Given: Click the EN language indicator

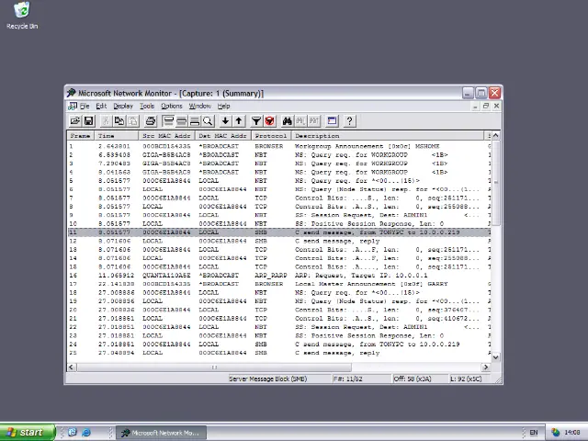Looking at the screenshot, I should click(534, 433).
